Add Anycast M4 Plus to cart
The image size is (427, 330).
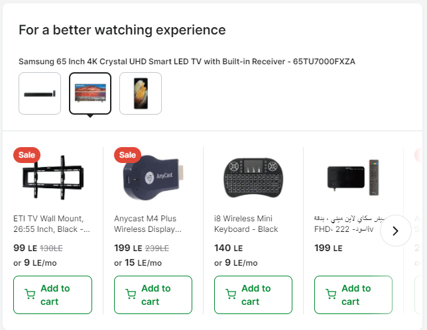point(153,294)
